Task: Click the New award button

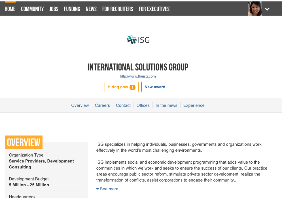Action: coord(155,87)
